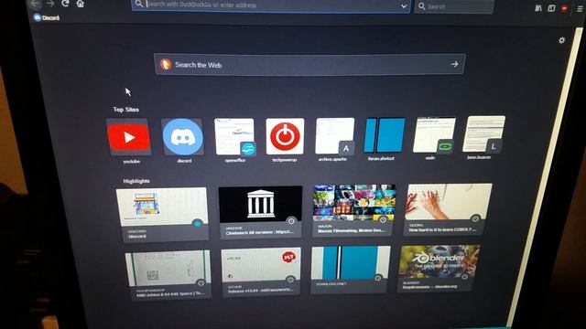Open the Maxon Filmmaking highlight card

pos(354,210)
